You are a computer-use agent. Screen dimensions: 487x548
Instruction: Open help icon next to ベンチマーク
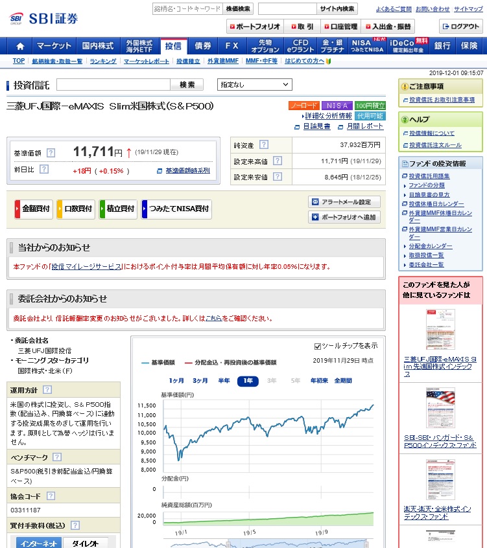click(x=57, y=457)
